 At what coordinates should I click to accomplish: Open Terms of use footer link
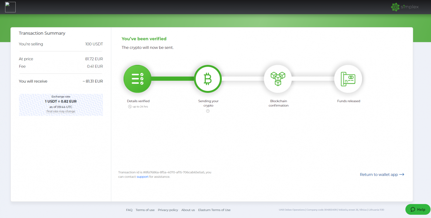coord(145,210)
